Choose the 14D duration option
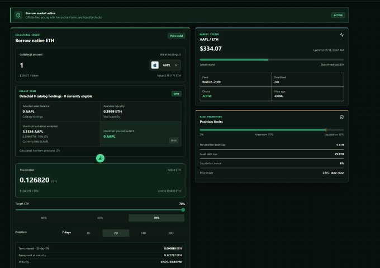The image size is (380, 268). 144,233
